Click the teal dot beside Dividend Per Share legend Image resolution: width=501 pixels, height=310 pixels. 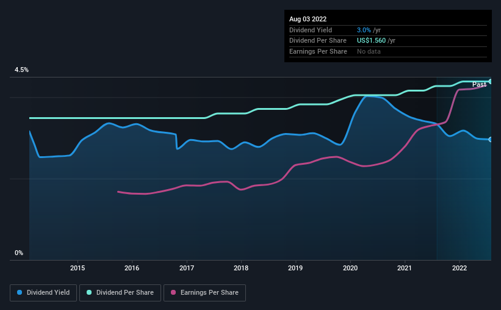90,293
